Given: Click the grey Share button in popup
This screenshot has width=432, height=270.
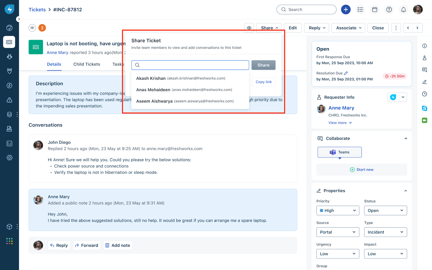Looking at the screenshot, I should (264, 65).
